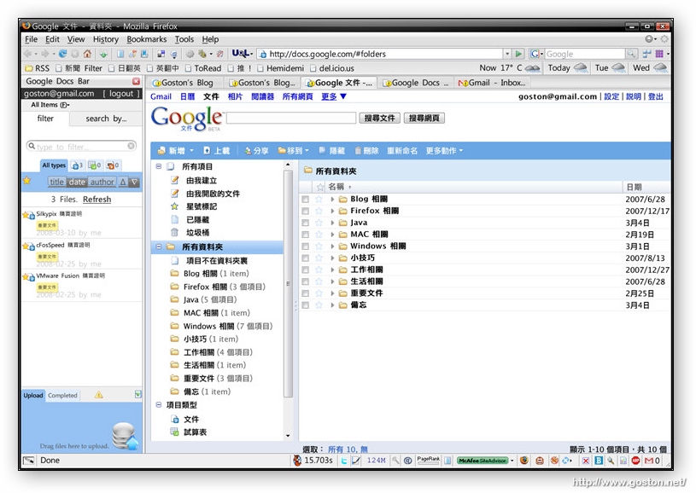
Task: Click the 登出 sign-out link
Action: point(656,96)
